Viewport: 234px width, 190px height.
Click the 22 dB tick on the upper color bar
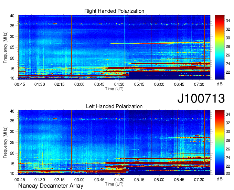click(228, 72)
